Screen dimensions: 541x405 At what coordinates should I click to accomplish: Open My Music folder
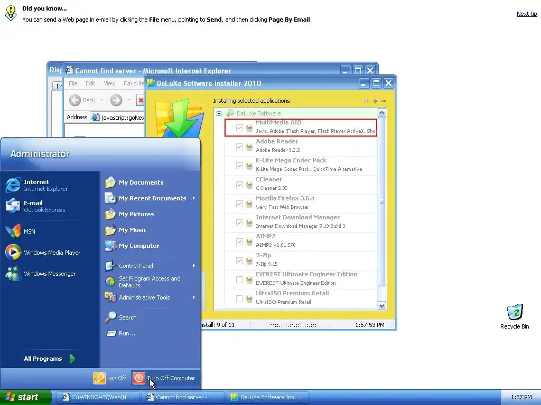tap(126, 230)
